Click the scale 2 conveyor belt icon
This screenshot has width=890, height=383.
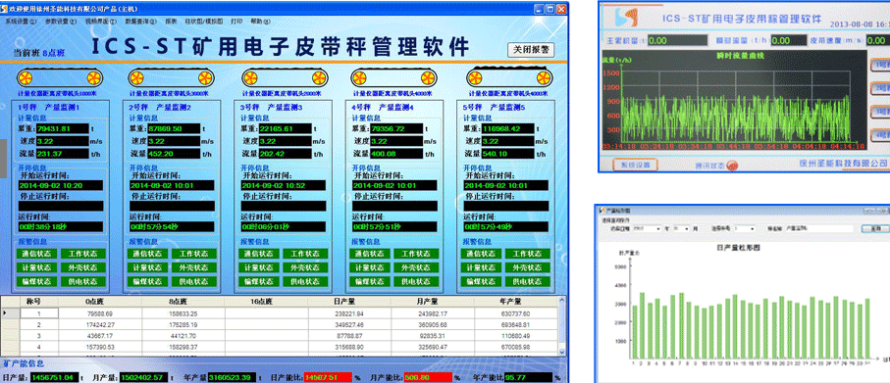coord(171,77)
